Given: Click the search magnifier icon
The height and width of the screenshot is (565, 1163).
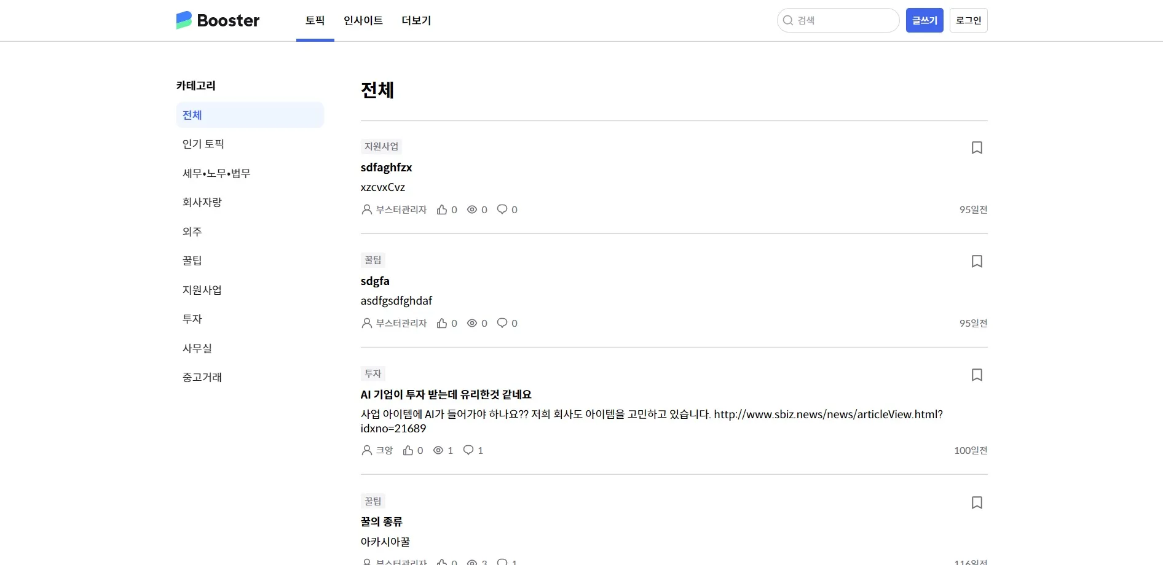Looking at the screenshot, I should pyautogui.click(x=787, y=20).
